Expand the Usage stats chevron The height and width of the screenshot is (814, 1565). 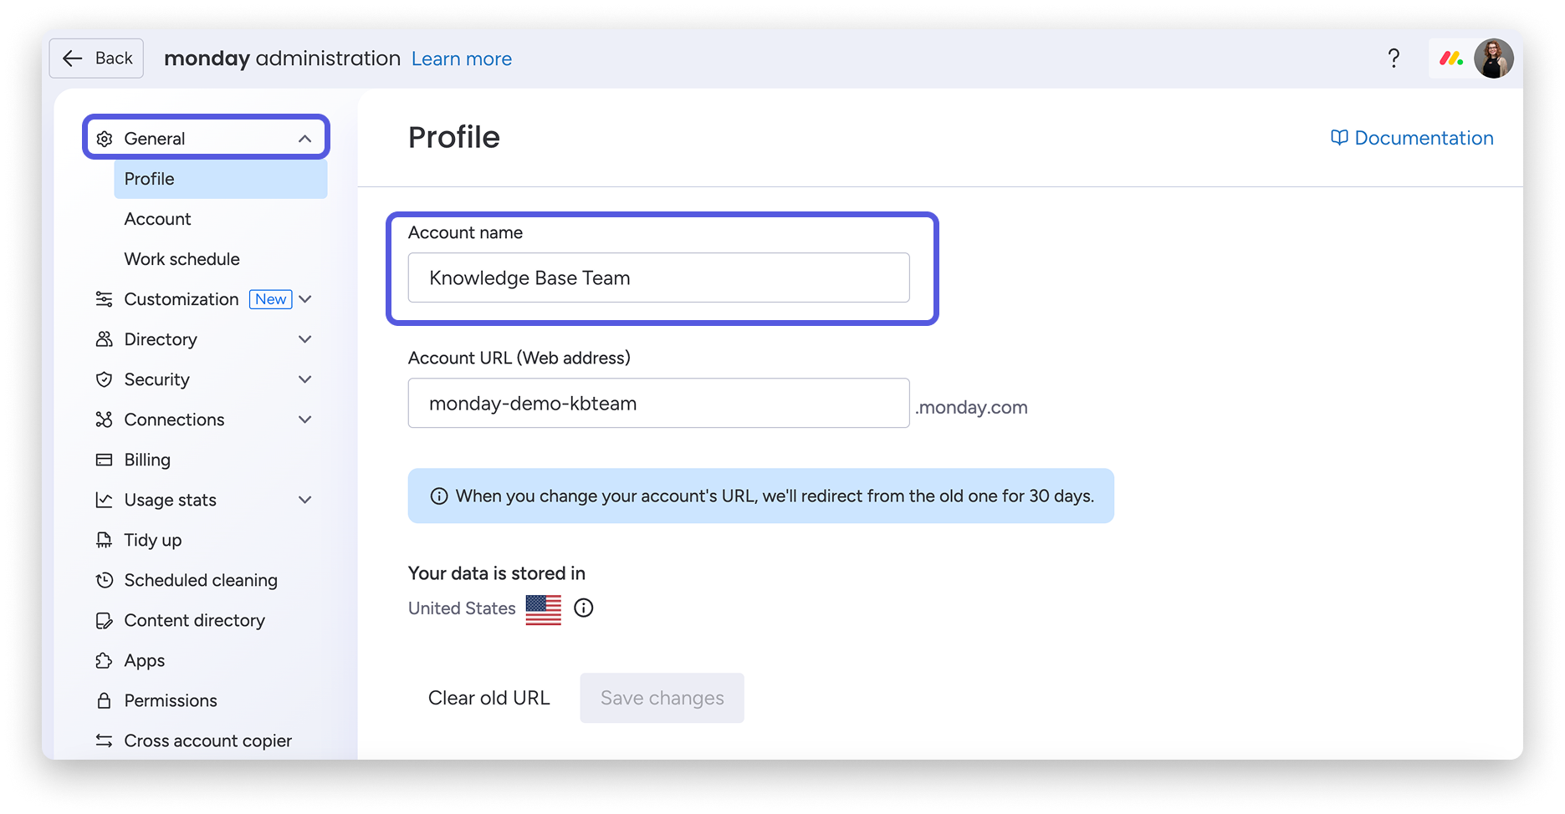(x=305, y=500)
